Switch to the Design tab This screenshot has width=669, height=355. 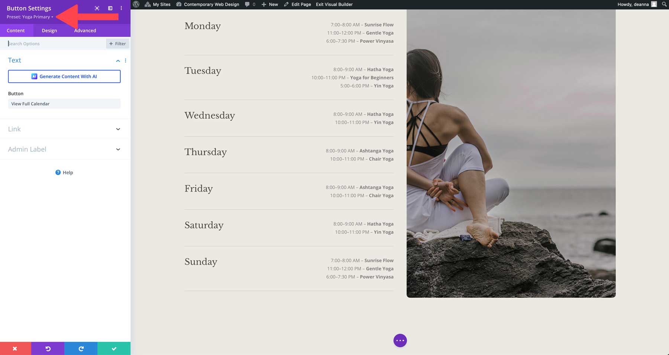tap(49, 30)
